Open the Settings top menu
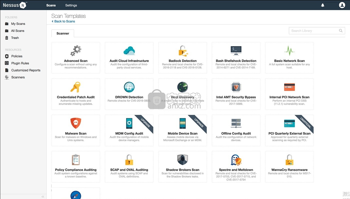The width and height of the screenshot is (350, 199). click(71, 5)
